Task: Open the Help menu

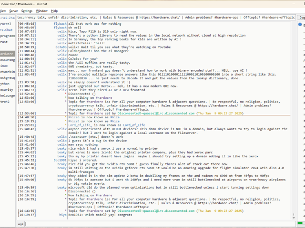Action: (x=54, y=10)
